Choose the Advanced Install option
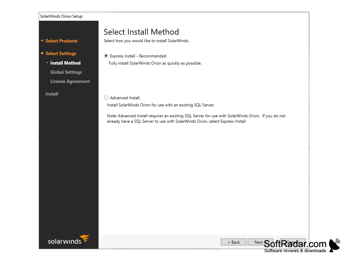Screen dimensions: 348x261 click(x=106, y=98)
